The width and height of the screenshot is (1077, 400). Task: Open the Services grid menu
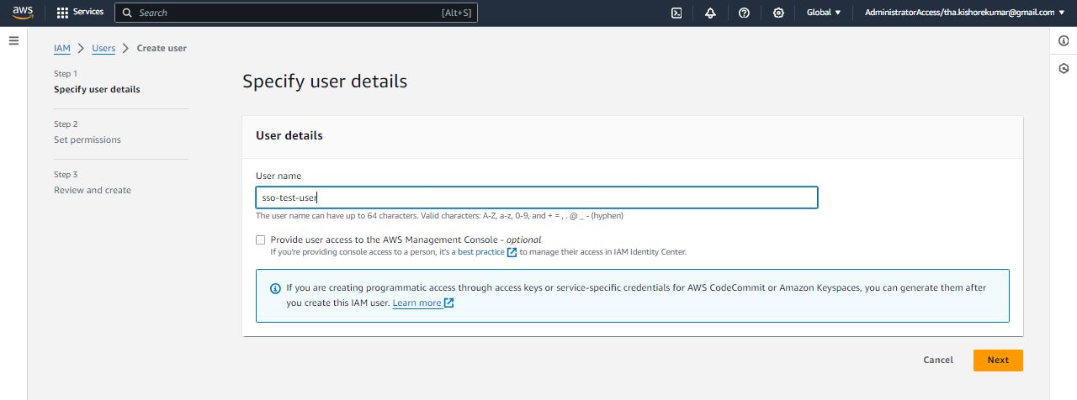pos(80,13)
